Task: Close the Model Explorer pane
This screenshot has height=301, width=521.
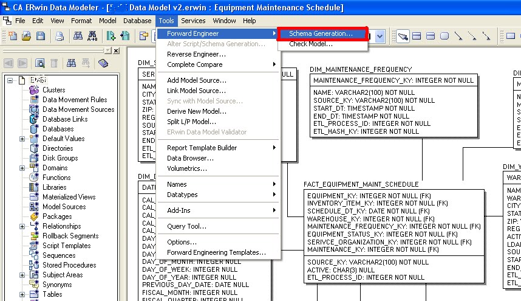Action: point(116,50)
